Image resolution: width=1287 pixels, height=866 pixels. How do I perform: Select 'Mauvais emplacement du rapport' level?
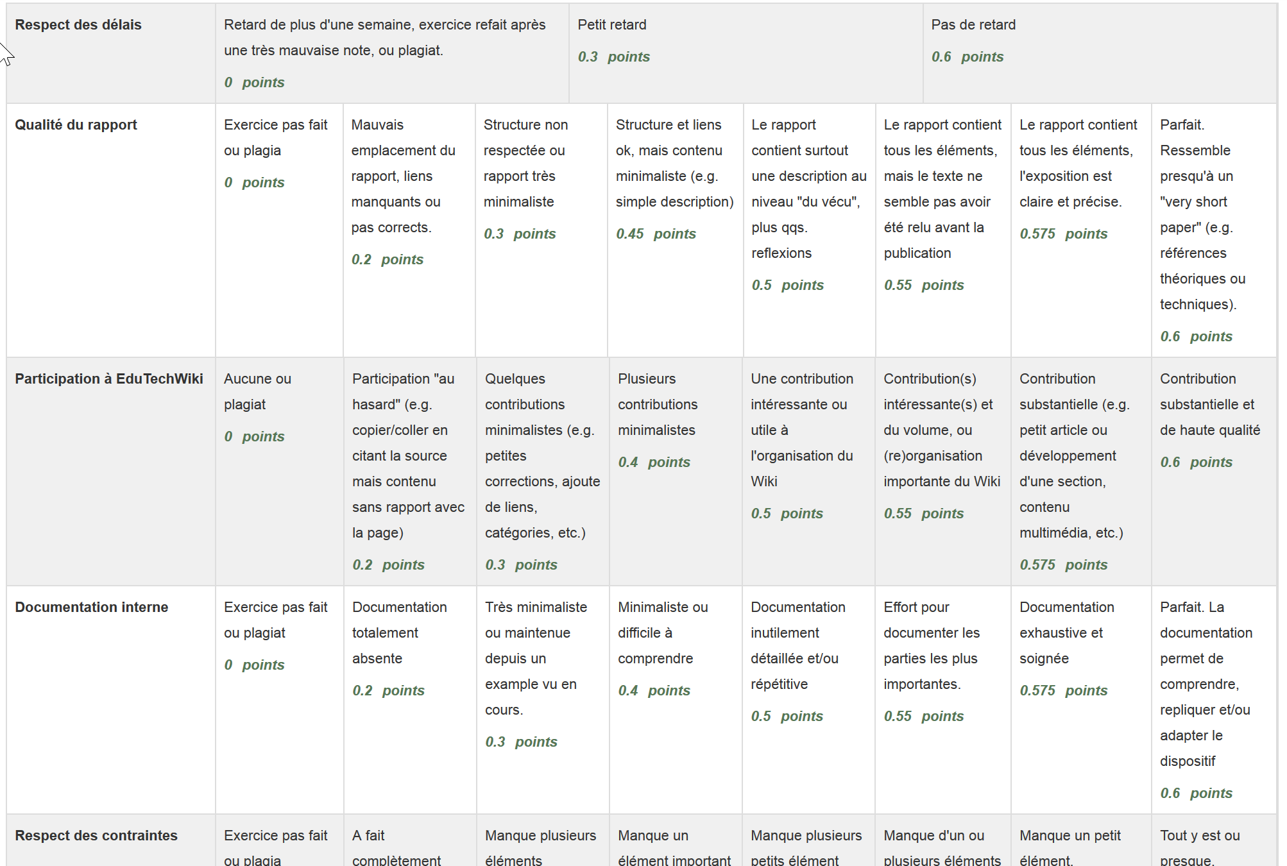tap(409, 230)
